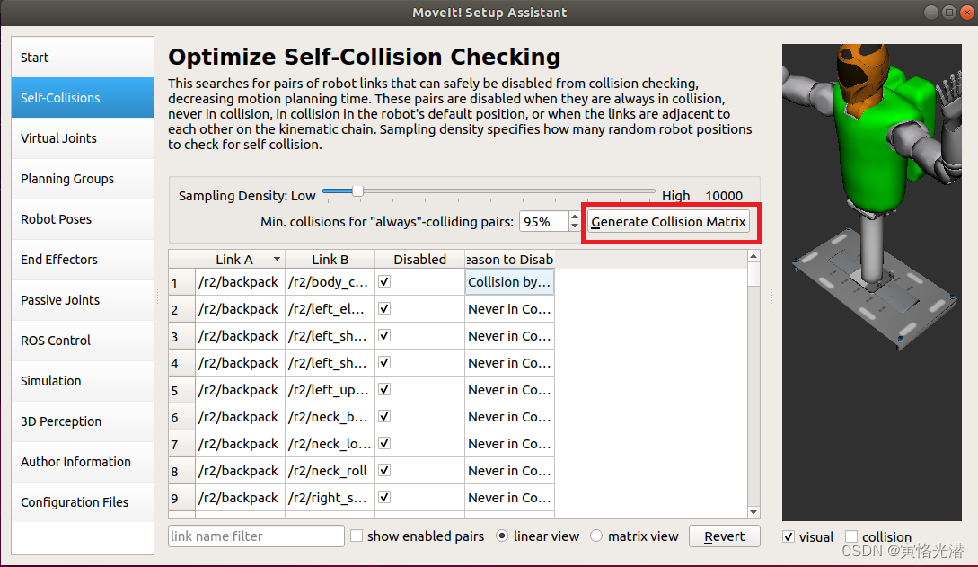The image size is (978, 567).
Task: Click the Revert button
Action: tap(724, 536)
